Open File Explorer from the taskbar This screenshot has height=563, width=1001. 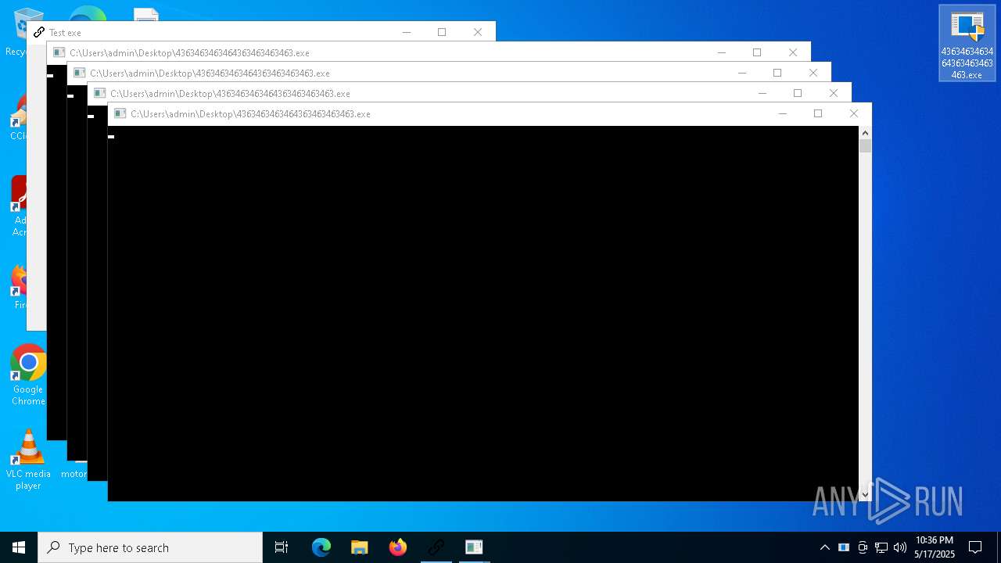pos(360,547)
